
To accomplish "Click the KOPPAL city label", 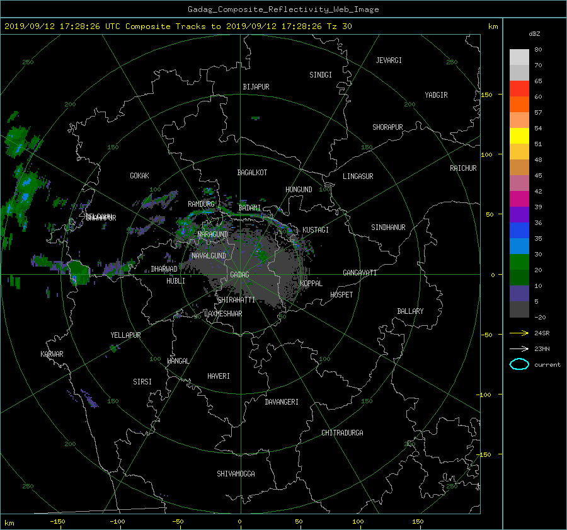I will tap(311, 283).
